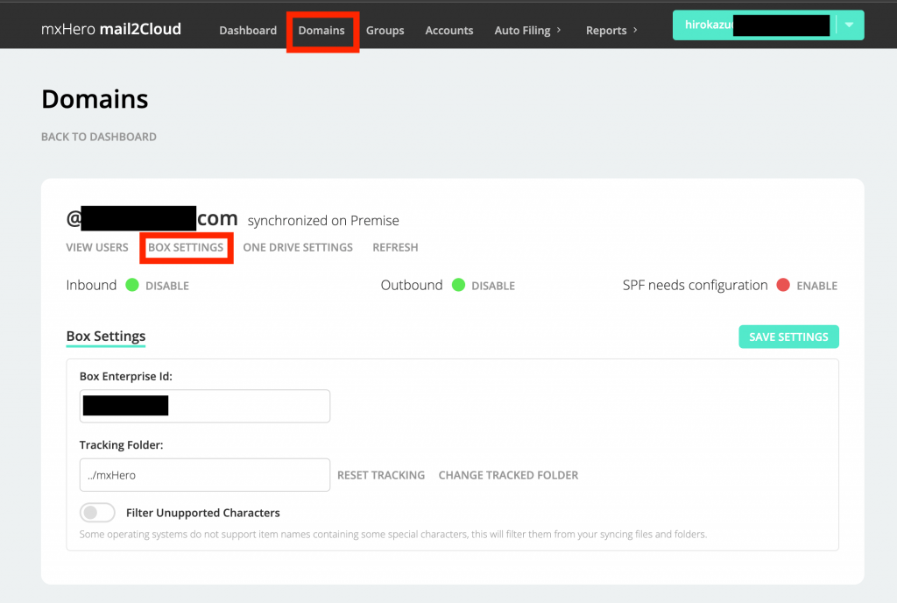This screenshot has width=897, height=603.
Task: Open the Groups navigation item
Action: 385,31
